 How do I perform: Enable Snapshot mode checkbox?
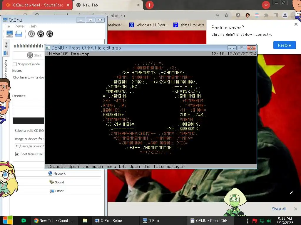[x=15, y=64]
